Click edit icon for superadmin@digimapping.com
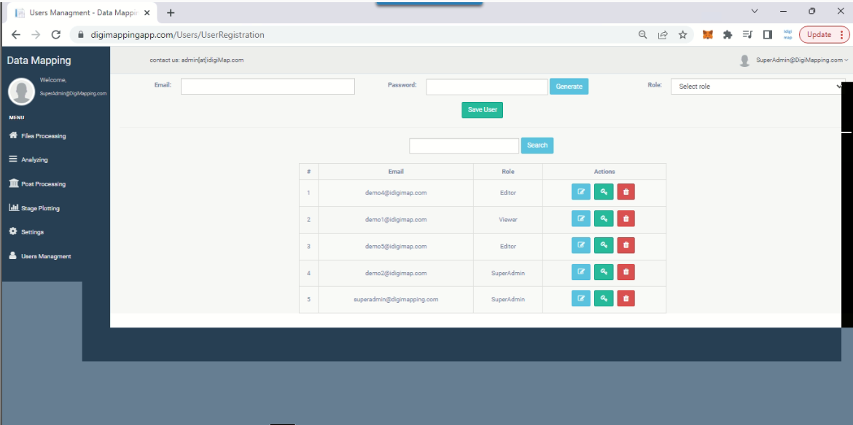Viewport: 853px width, 425px height. click(x=581, y=298)
